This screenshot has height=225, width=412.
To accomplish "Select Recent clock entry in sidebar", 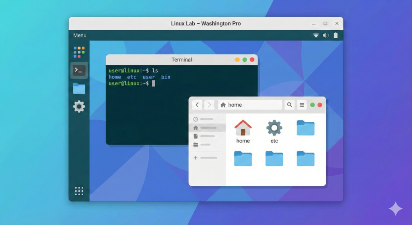I will [x=207, y=119].
